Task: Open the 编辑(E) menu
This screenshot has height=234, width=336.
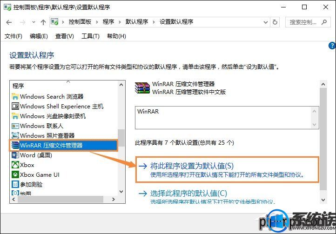Action: 39,36
